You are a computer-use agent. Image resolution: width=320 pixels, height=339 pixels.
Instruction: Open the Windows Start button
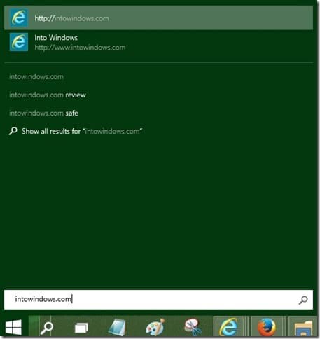coord(13,327)
